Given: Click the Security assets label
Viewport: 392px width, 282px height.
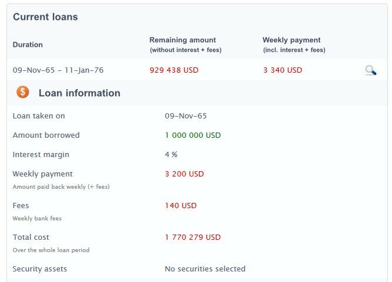Looking at the screenshot, I should [x=40, y=269].
